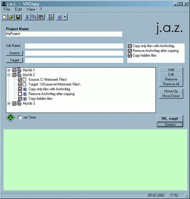Open a project with the folder icon
Screen dimensions: 190x199
pyautogui.click(x=11, y=17)
